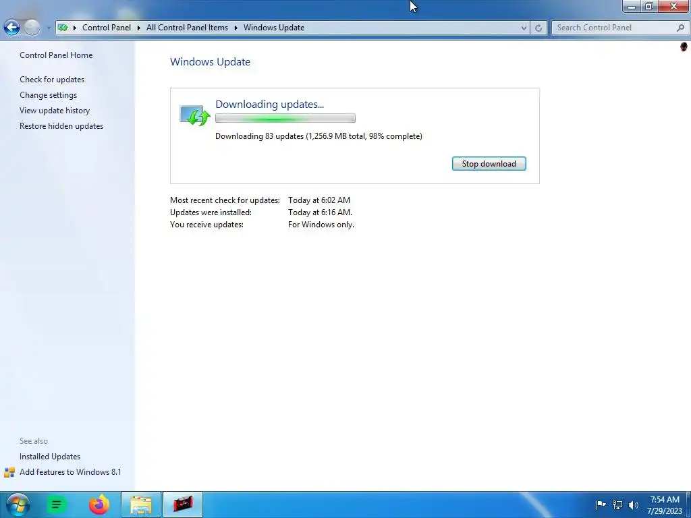Viewport: 691px width, 518px height.
Task: Click the Today at 6:16 AM value
Action: 320,212
